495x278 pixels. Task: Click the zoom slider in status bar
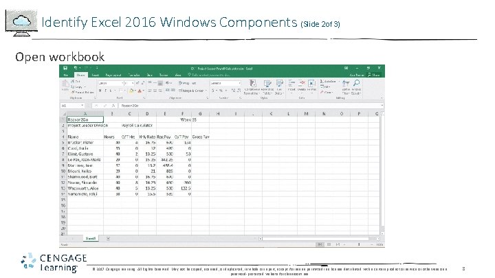[x=359, y=244]
